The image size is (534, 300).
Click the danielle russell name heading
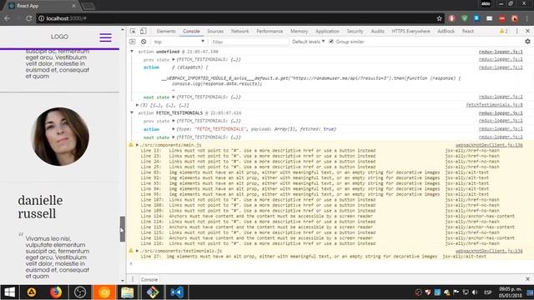pyautogui.click(x=40, y=207)
